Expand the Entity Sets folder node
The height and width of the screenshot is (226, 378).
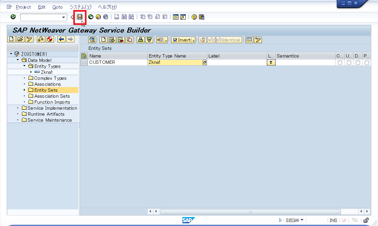pyautogui.click(x=24, y=90)
